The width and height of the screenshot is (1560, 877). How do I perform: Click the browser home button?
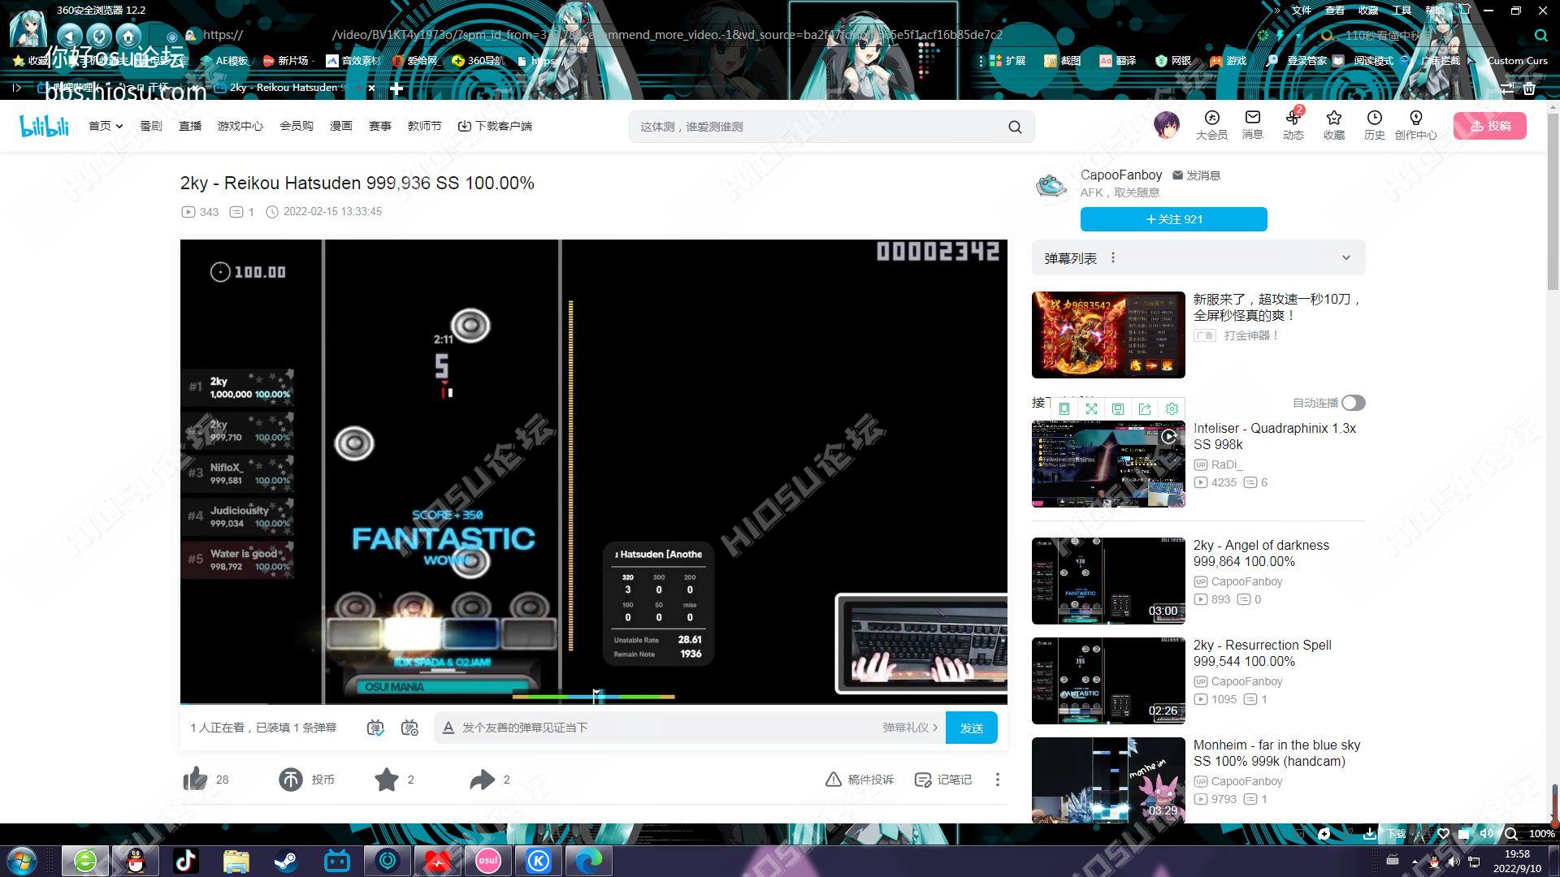coord(128,36)
